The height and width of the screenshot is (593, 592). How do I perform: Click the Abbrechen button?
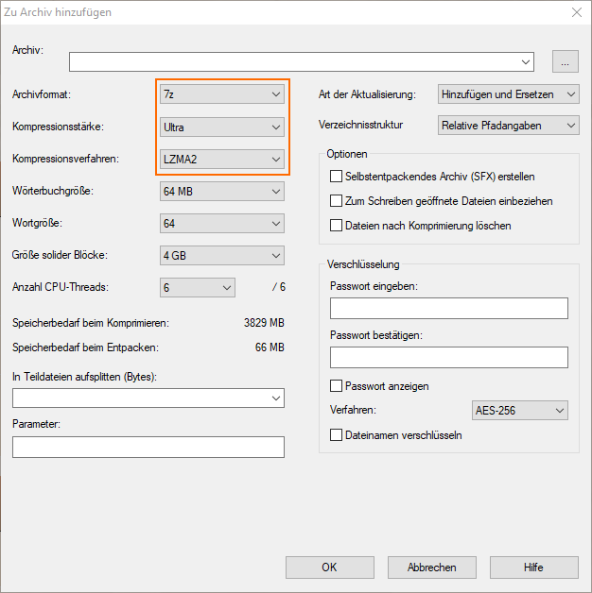432,568
